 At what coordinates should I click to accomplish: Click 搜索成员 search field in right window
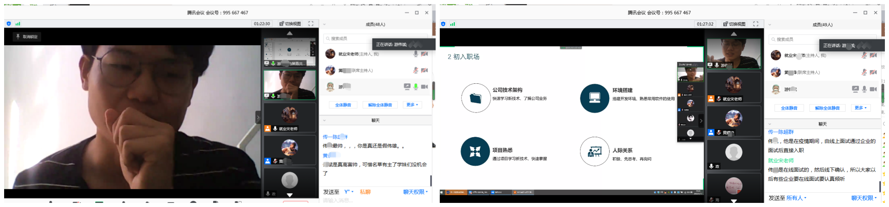point(822,39)
